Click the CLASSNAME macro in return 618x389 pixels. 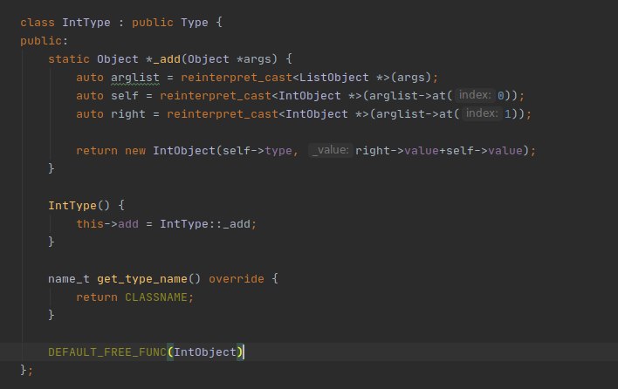(x=156, y=297)
